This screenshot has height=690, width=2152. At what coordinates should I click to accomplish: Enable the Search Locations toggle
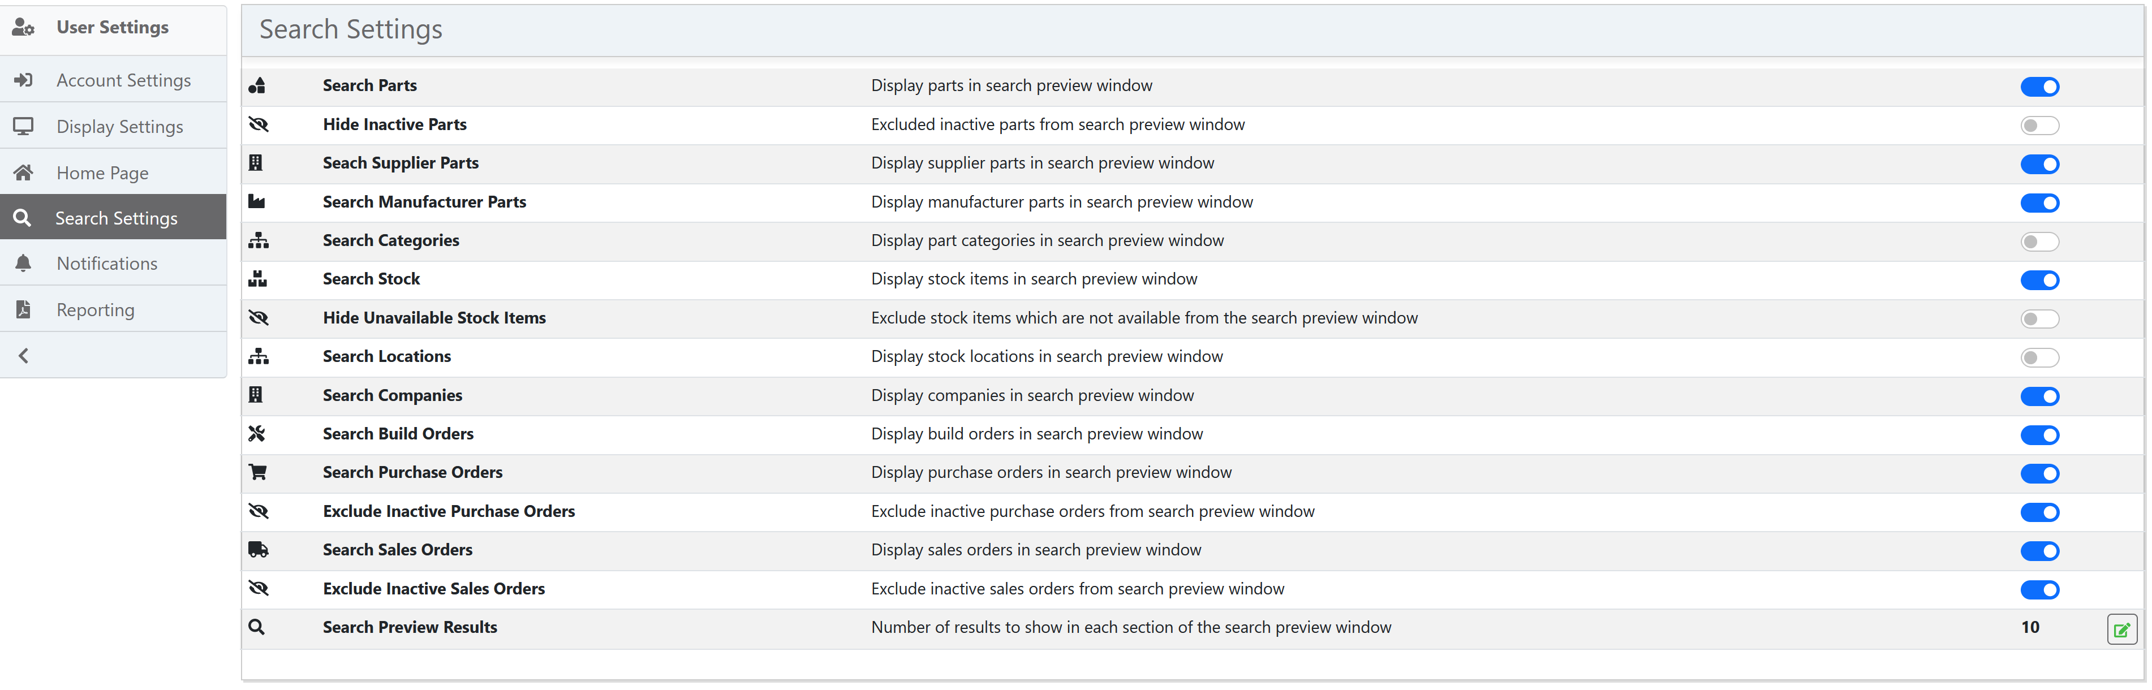2039,357
